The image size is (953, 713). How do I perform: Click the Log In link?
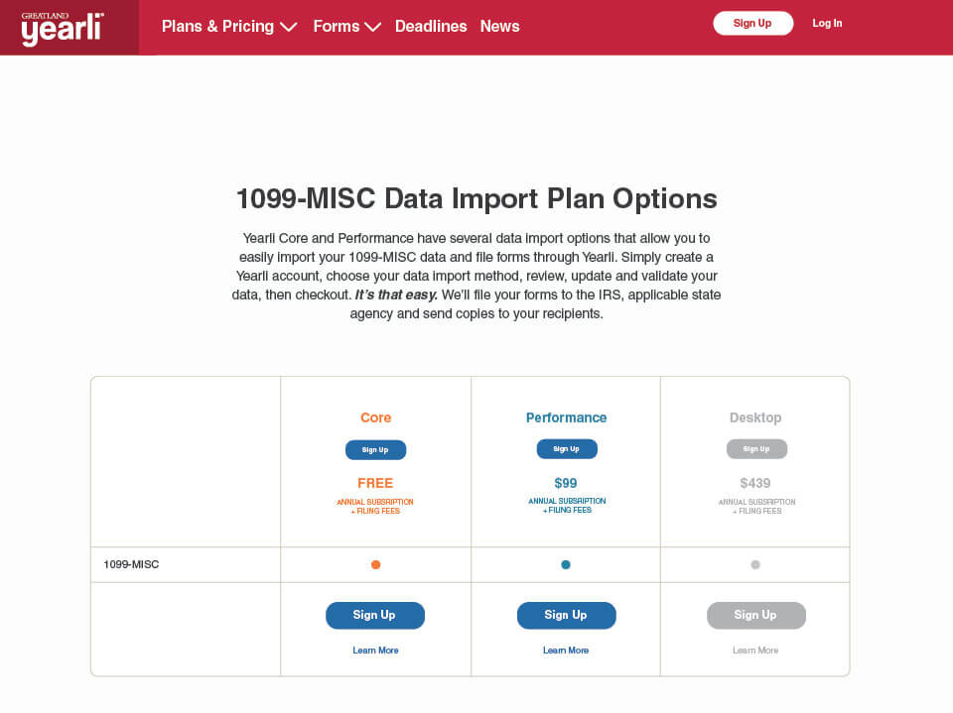pos(827,24)
